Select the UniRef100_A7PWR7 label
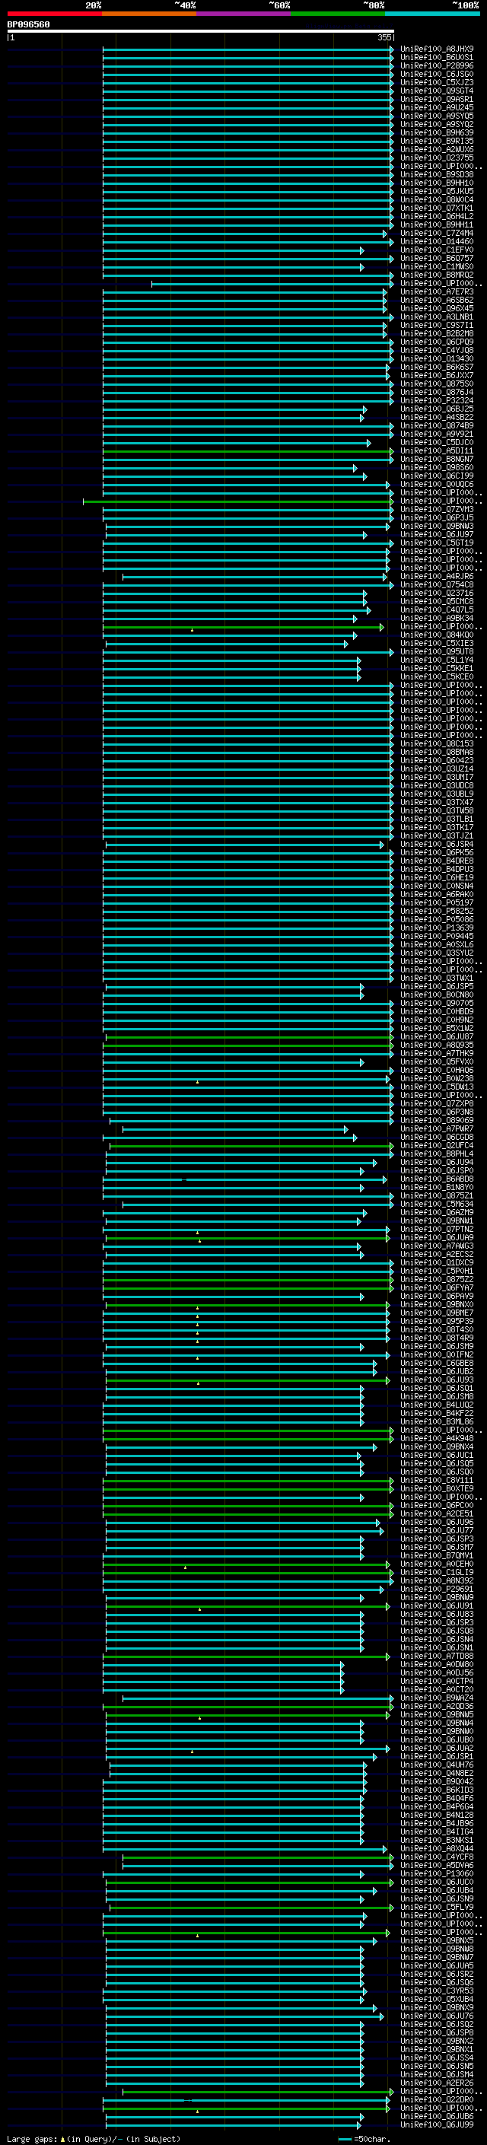Screen dimensions: 487x2145 coord(437,1129)
